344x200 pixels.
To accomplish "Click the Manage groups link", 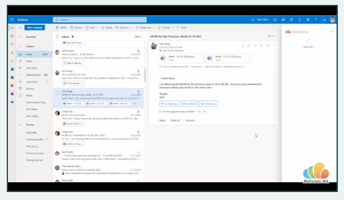I will (x=34, y=160).
